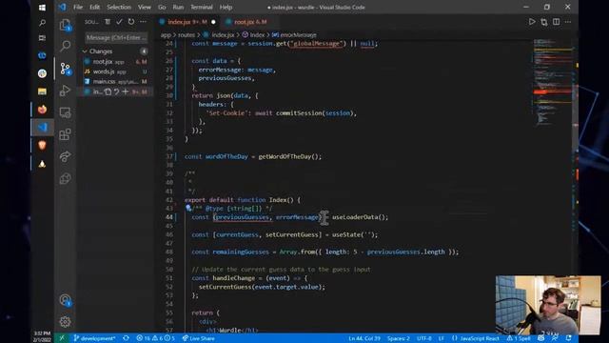
Task: Change encoding via UTF-8 indicator
Action: (424, 338)
